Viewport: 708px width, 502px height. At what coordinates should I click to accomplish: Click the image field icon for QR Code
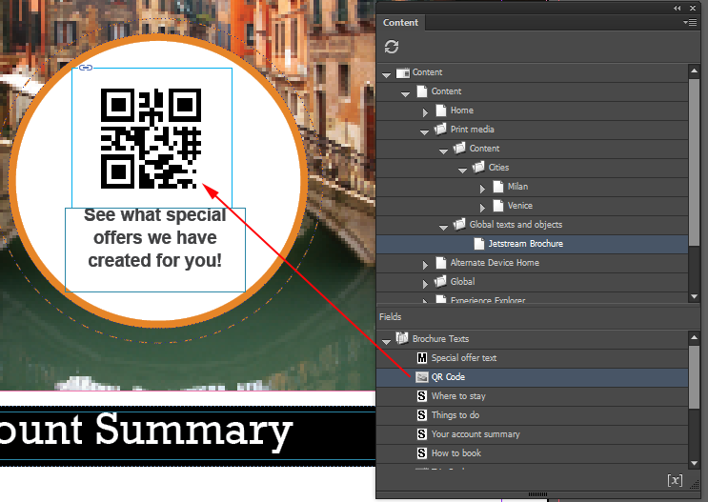tap(422, 377)
